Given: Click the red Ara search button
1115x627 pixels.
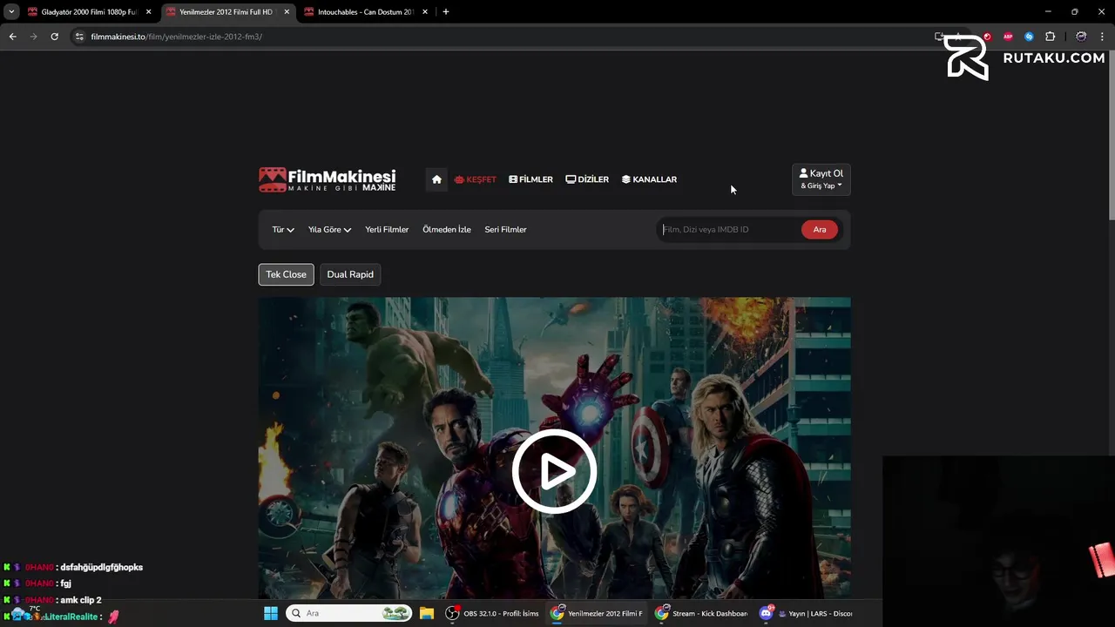Looking at the screenshot, I should 820,230.
